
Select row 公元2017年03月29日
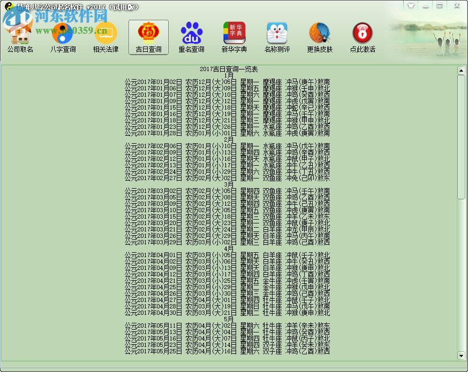(x=228, y=242)
